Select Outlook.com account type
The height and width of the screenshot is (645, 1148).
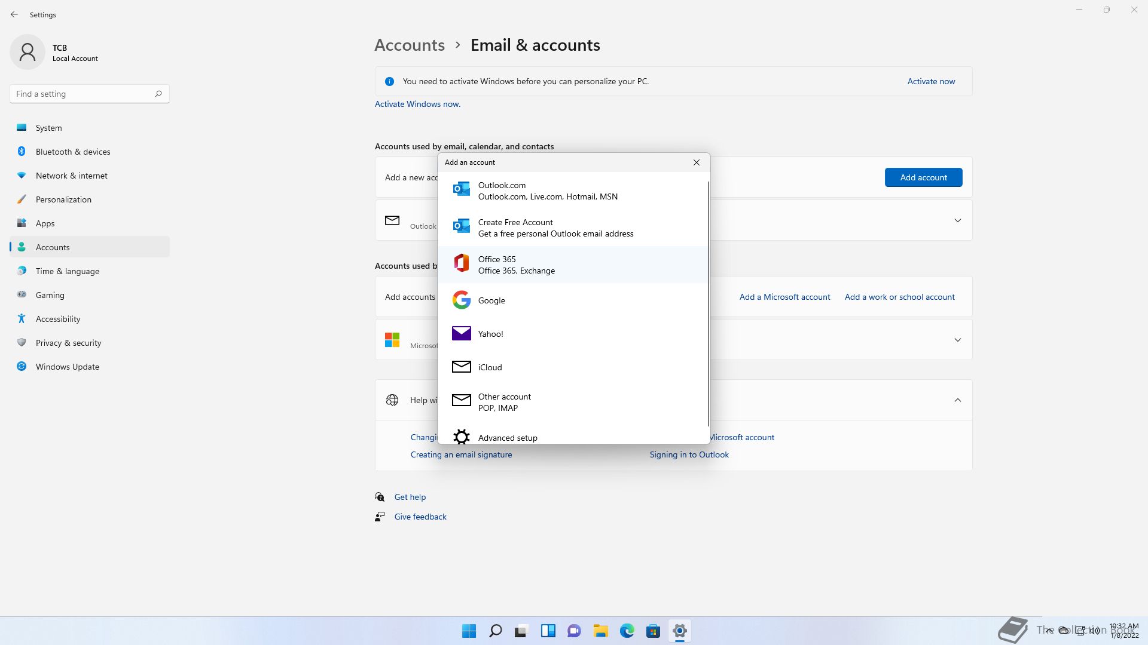pos(573,191)
